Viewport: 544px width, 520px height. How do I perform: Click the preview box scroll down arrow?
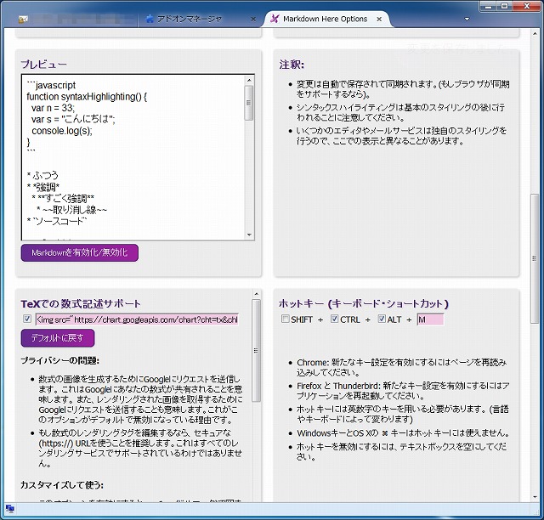tap(249, 235)
